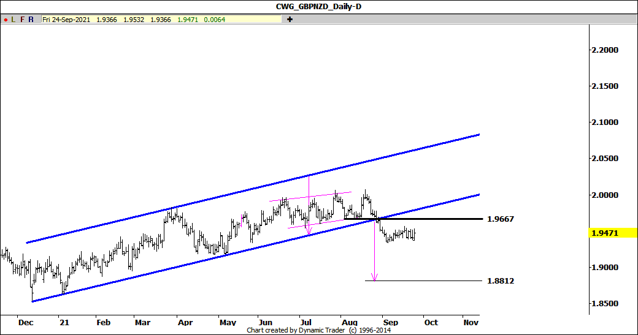The height and width of the screenshot is (335, 638).
Task: Click the Oct label on time axis
Action: click(431, 322)
